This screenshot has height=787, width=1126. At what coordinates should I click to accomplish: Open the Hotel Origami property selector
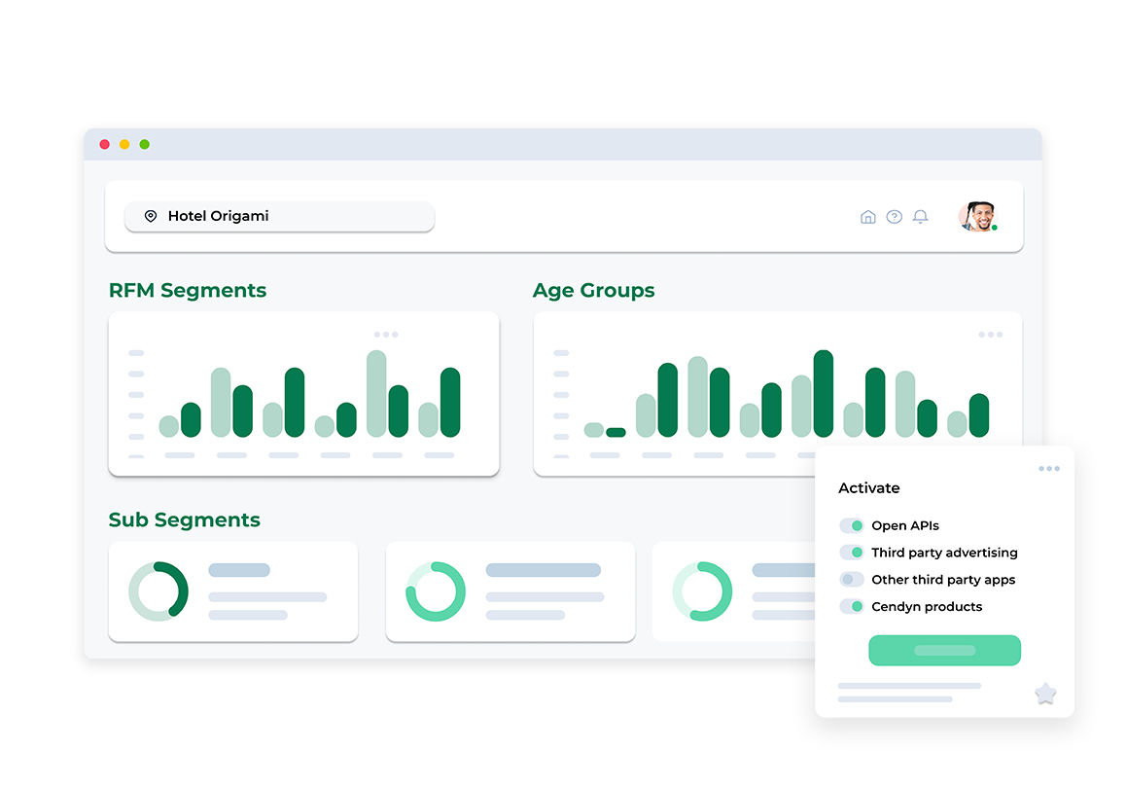(x=279, y=216)
